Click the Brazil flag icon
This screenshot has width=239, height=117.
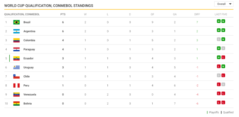[x=16, y=22]
